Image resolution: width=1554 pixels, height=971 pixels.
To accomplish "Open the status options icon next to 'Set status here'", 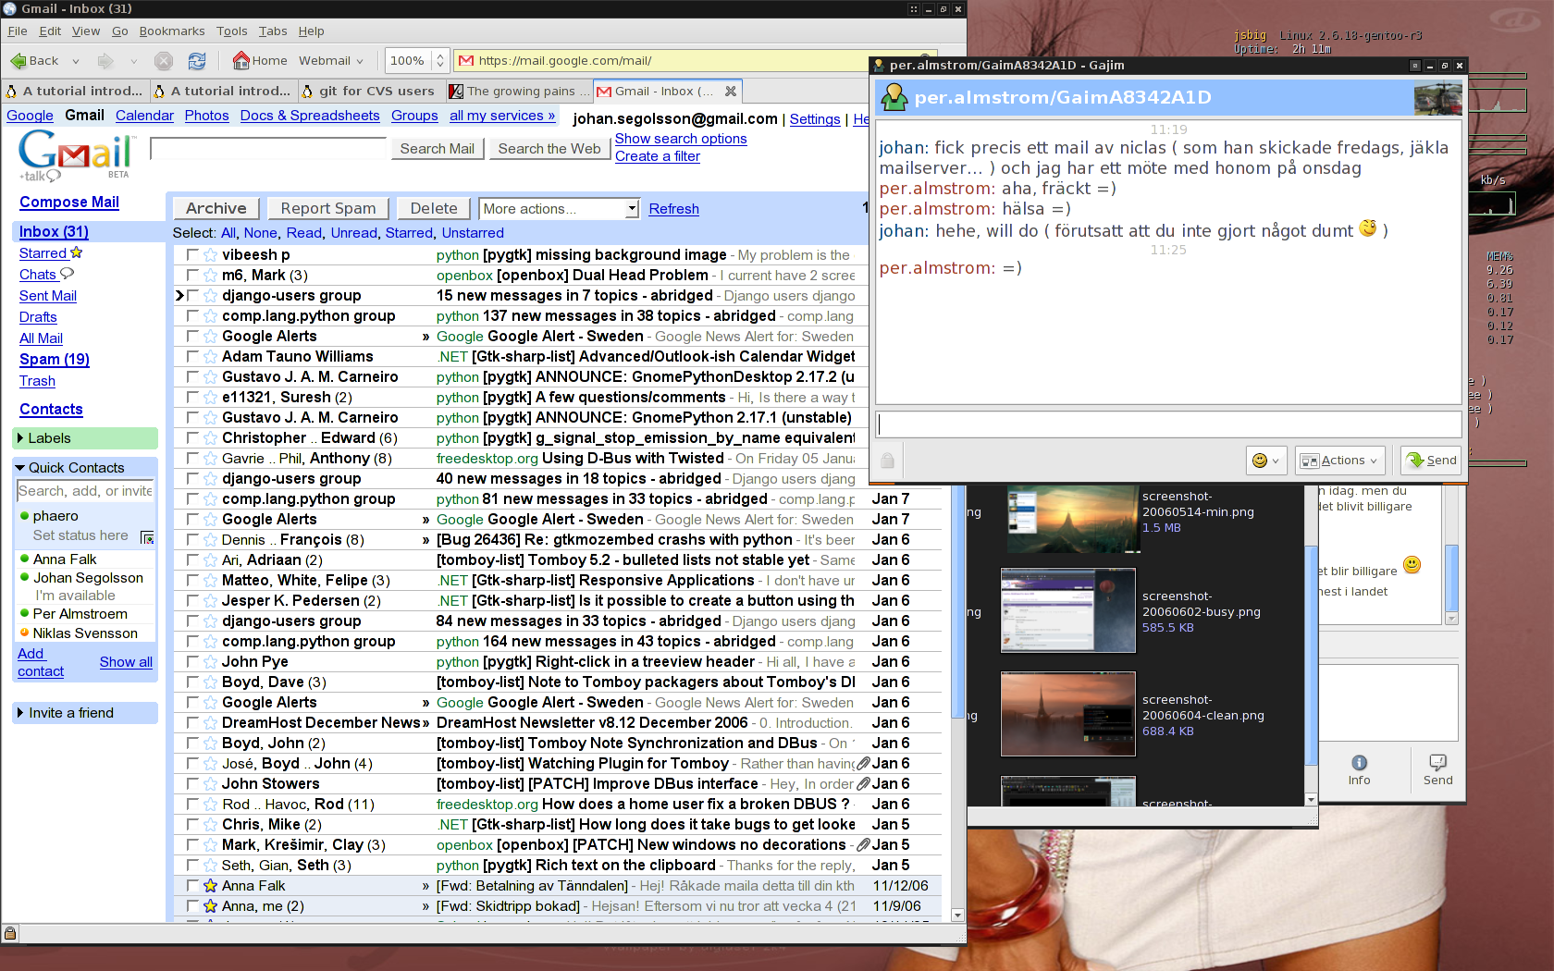I will [147, 537].
